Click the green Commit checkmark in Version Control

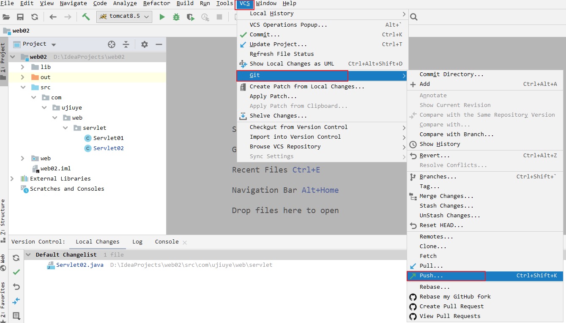pos(16,272)
